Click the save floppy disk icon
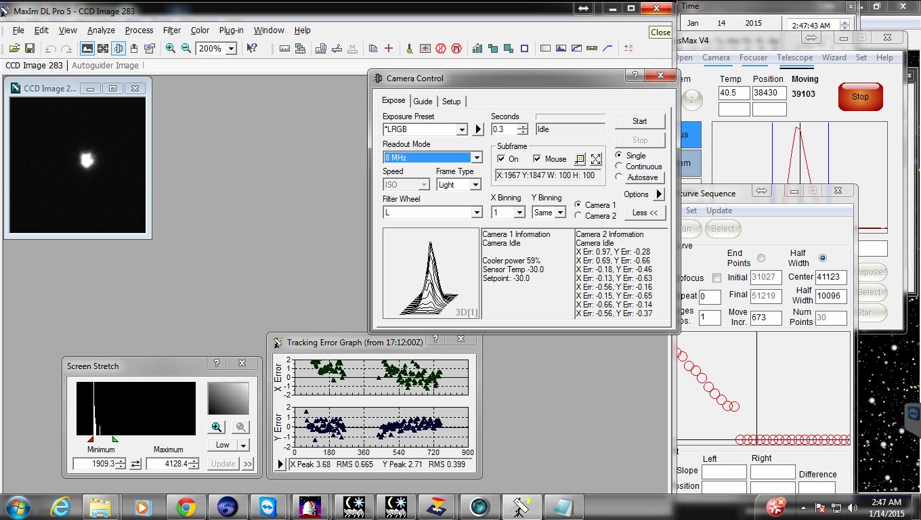Image resolution: width=921 pixels, height=520 pixels. [30, 48]
